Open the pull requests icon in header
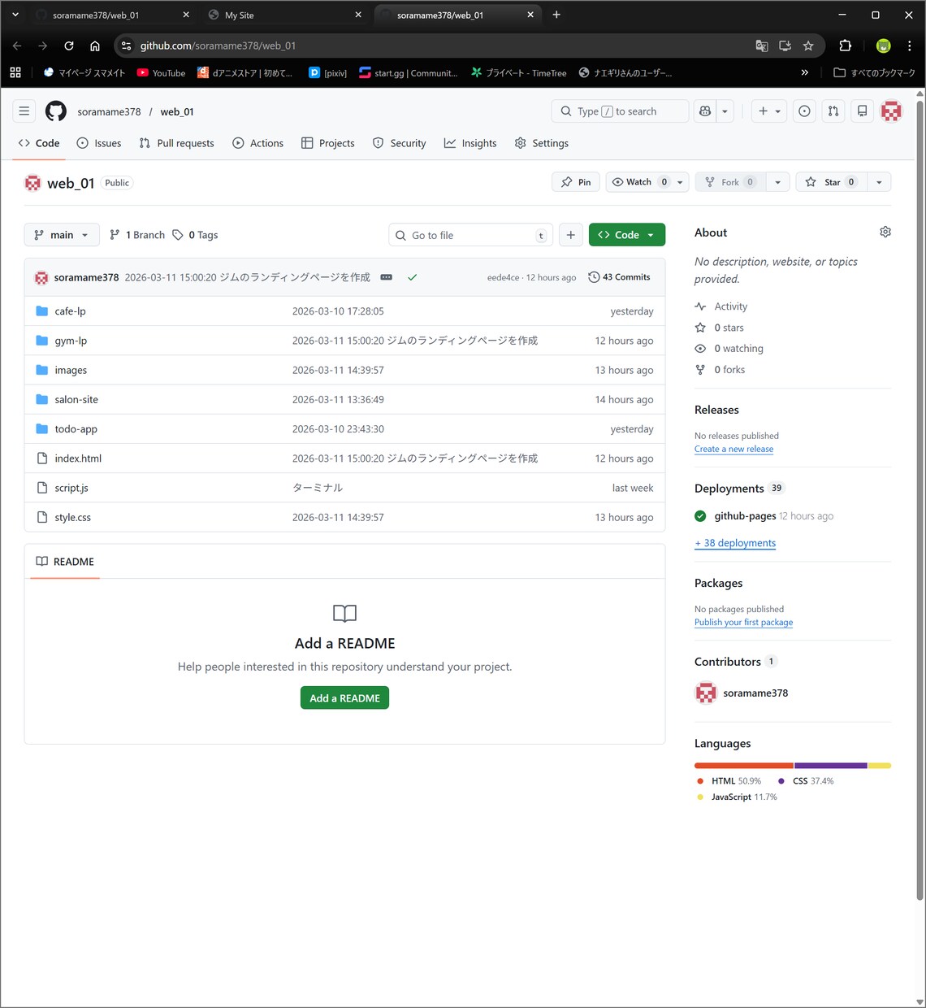Image resolution: width=926 pixels, height=1008 pixels. point(833,111)
